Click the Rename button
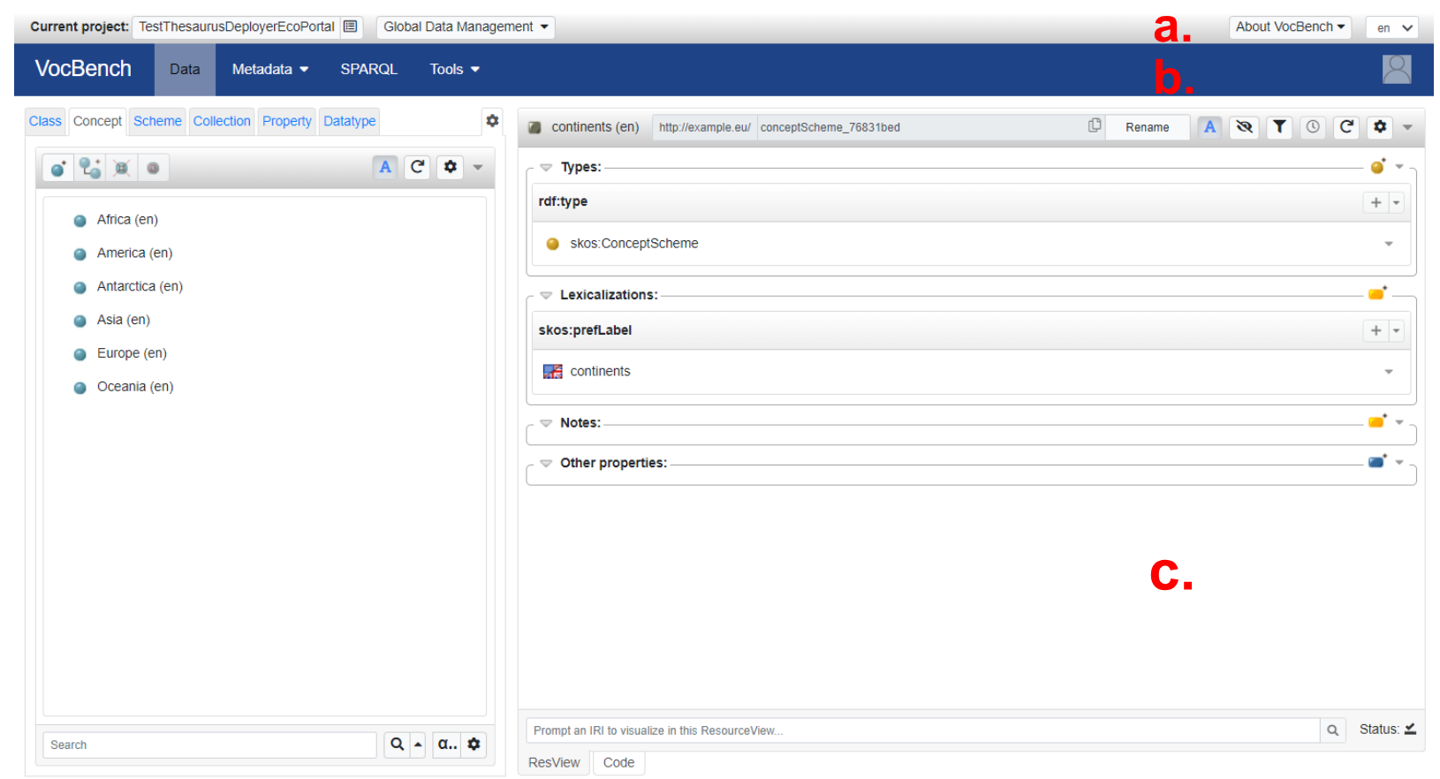The height and width of the screenshot is (779, 1440). (x=1147, y=127)
